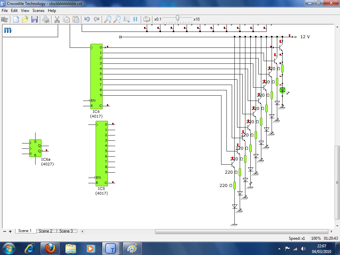Zoom in on the circuit
The width and height of the screenshot is (340, 255).
108,19
